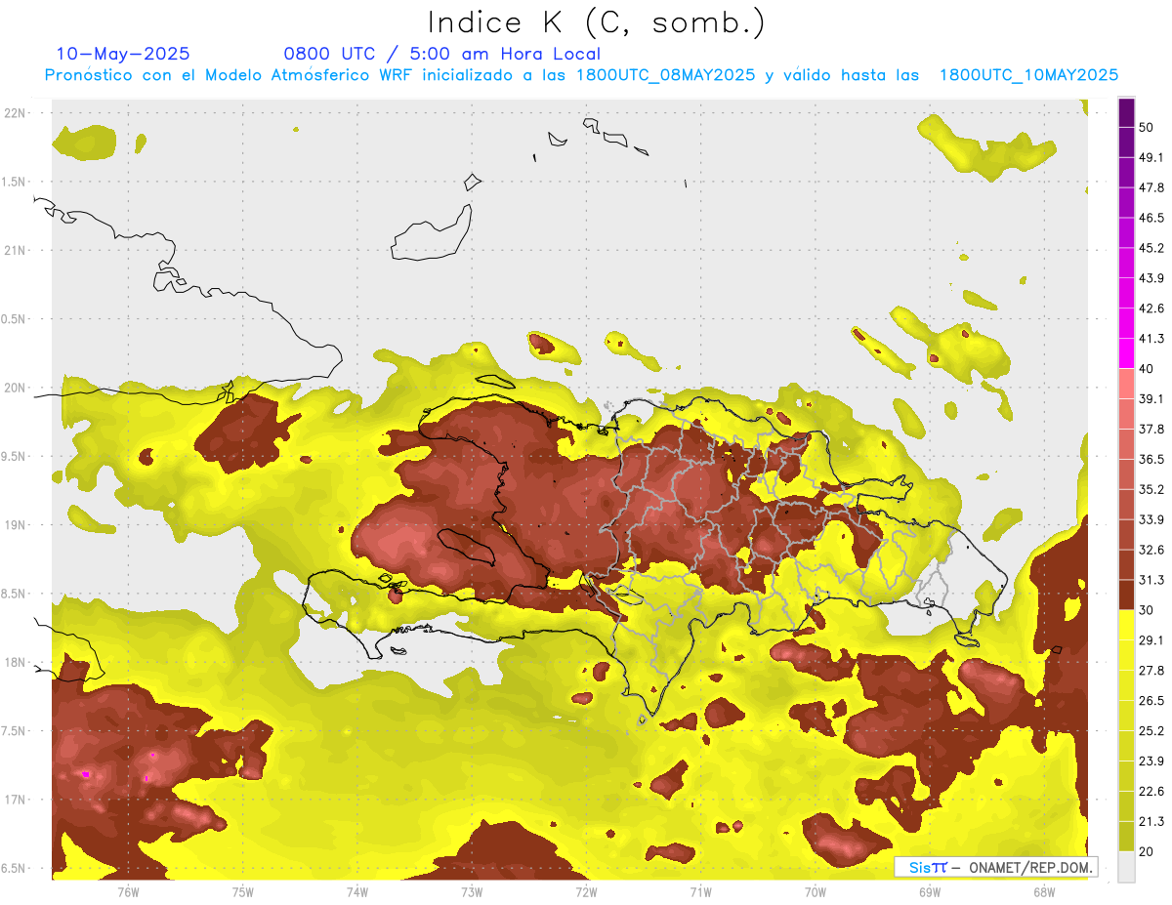Click the colorbar value '40'
The height and width of the screenshot is (905, 1172).
click(1147, 369)
